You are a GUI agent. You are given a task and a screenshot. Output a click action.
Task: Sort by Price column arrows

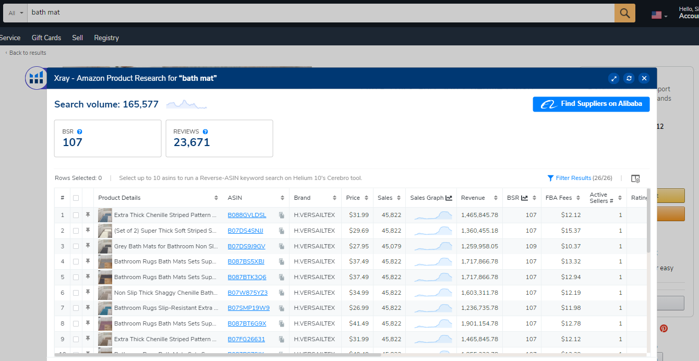point(367,198)
